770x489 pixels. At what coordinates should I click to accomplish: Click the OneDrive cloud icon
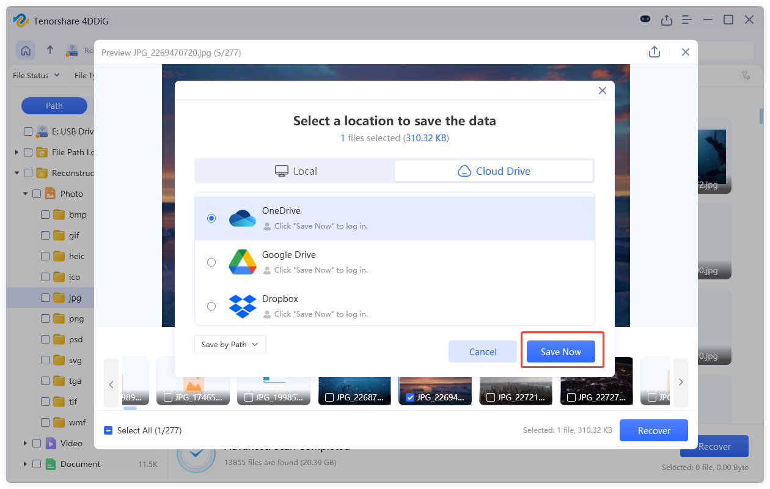tap(243, 217)
